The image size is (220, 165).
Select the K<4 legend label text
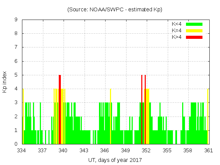pyautogui.click(x=177, y=24)
